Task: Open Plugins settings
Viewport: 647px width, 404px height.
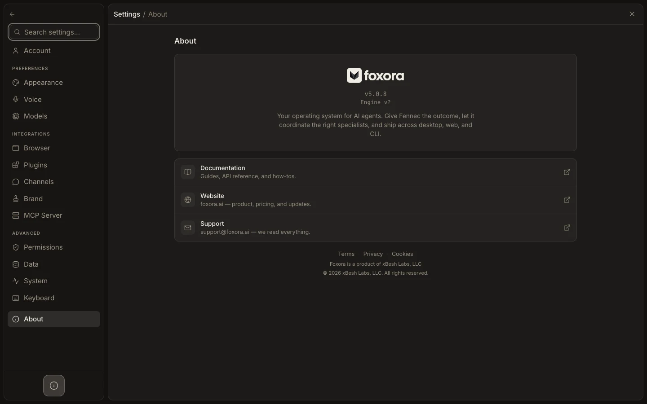Action: [x=54, y=165]
